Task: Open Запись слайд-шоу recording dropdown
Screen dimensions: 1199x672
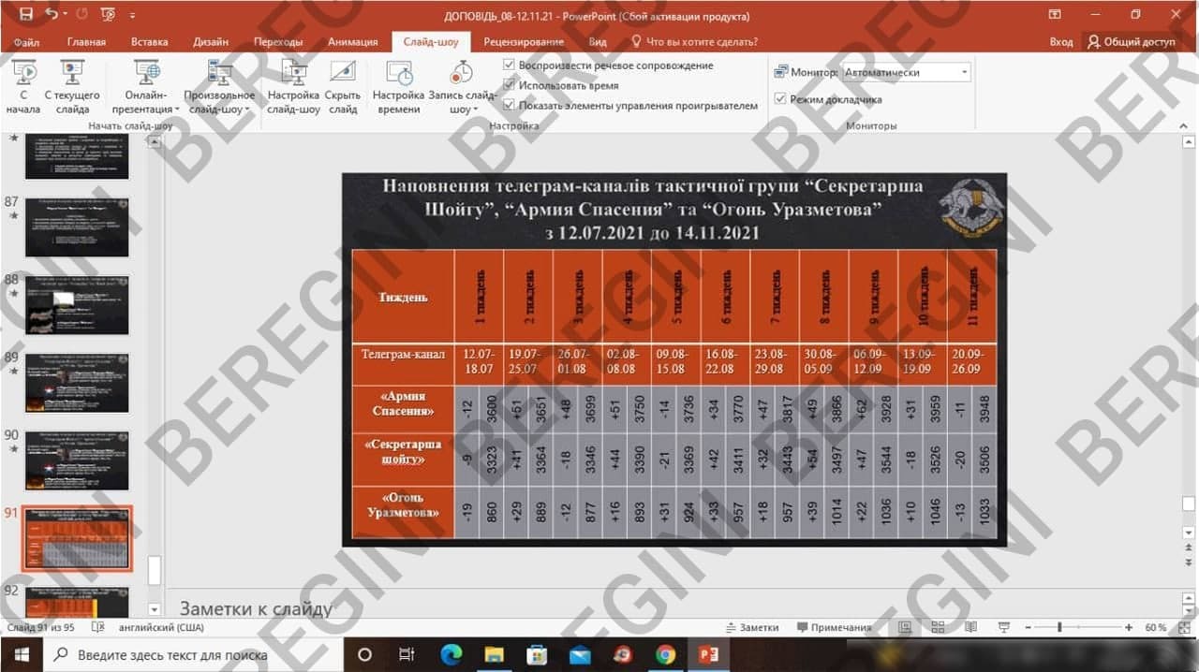Action: tap(462, 87)
